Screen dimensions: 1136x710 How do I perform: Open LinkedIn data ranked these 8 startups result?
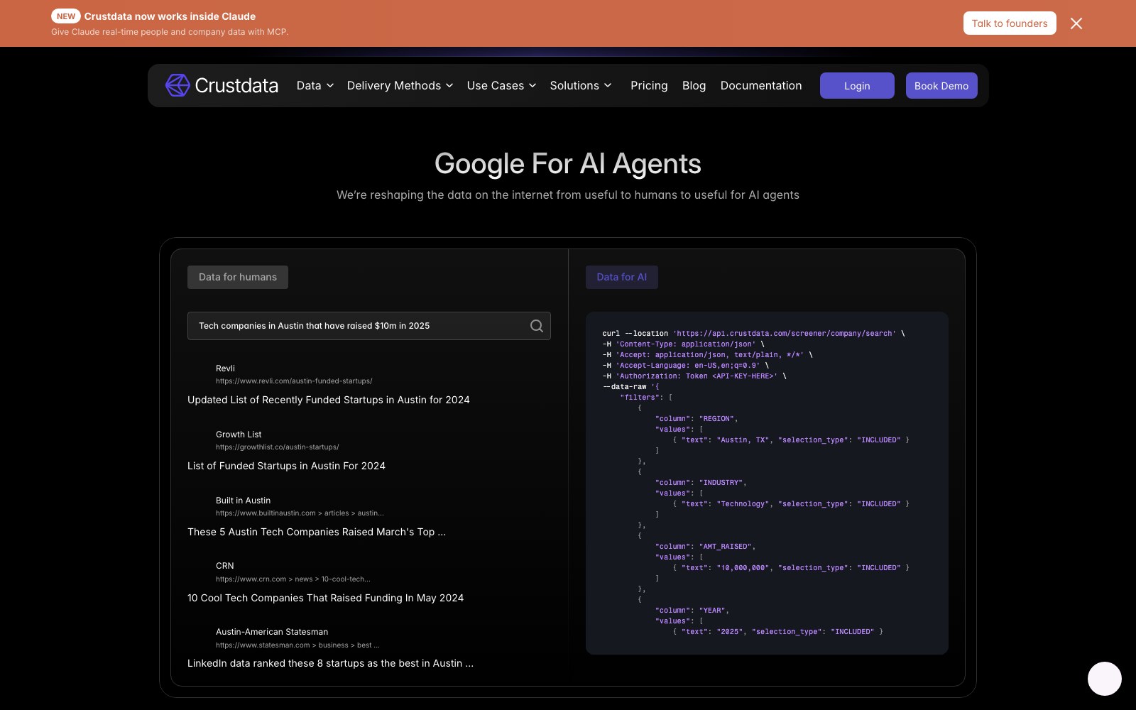tap(330, 663)
